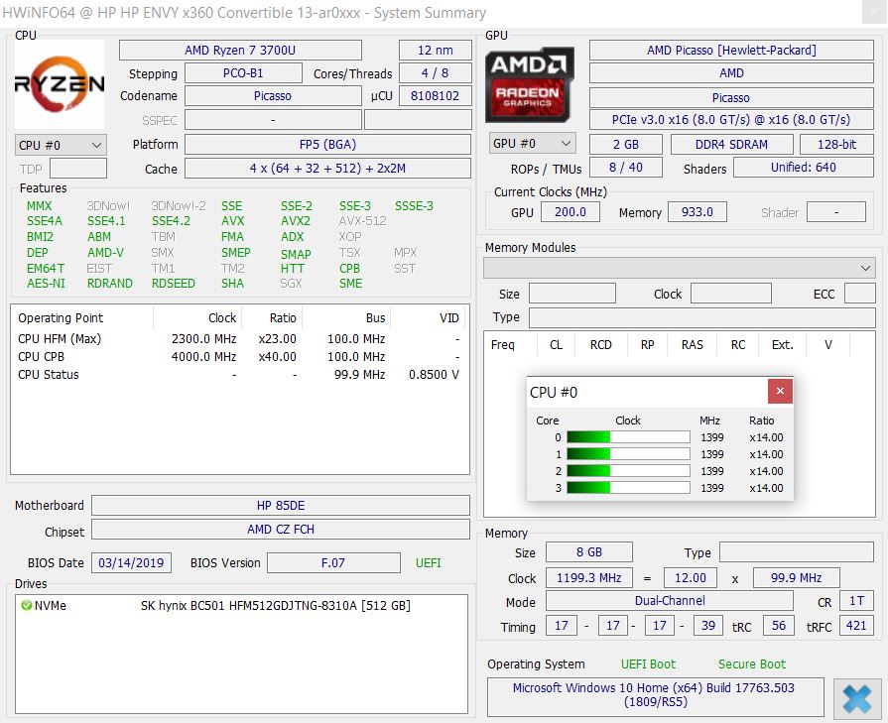Open the GPU #0 selector dropdown

click(x=533, y=143)
